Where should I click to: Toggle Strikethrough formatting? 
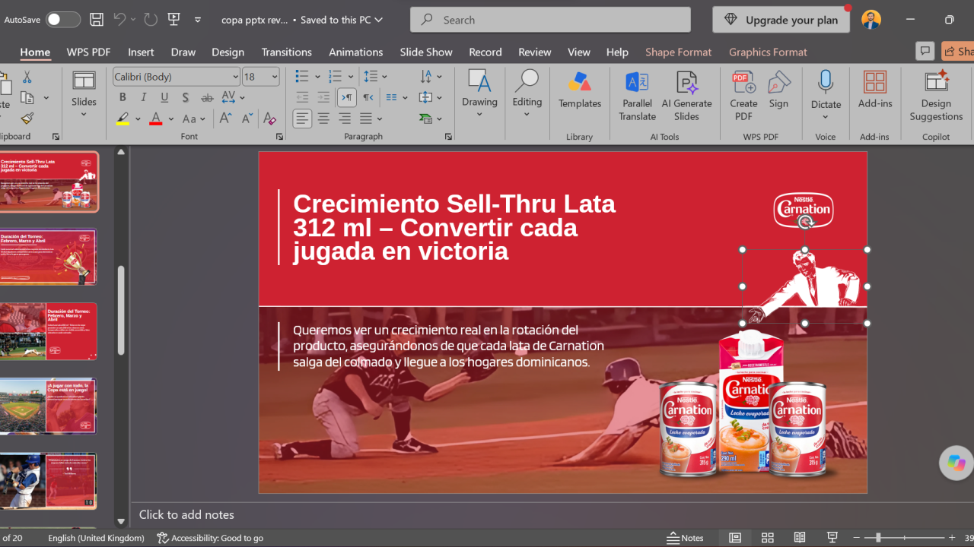(207, 97)
